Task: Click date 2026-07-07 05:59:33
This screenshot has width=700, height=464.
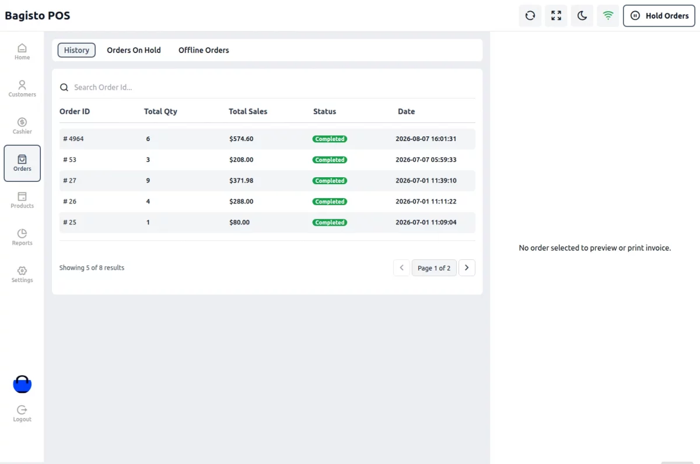Action: [x=426, y=160]
